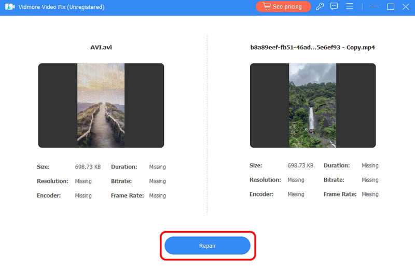The image size is (415, 268).
Task: Select the AVI.avi pathway video thumbnail
Action: pos(101,105)
